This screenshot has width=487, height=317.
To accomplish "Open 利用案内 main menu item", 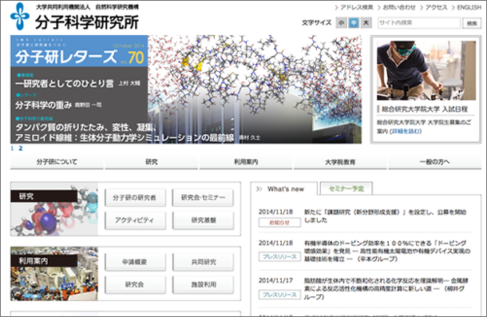I will [x=246, y=162].
